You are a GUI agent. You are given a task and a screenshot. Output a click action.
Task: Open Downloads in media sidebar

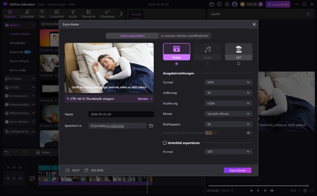click(x=17, y=43)
